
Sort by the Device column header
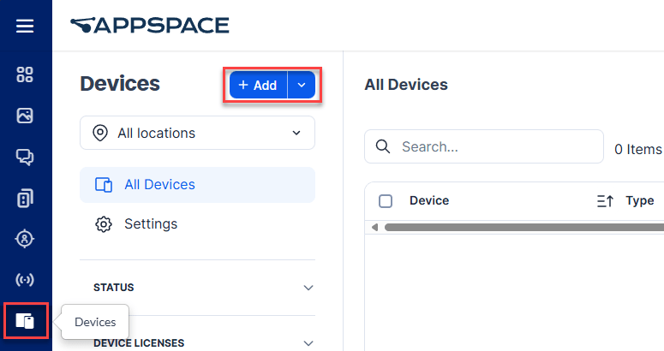click(429, 201)
